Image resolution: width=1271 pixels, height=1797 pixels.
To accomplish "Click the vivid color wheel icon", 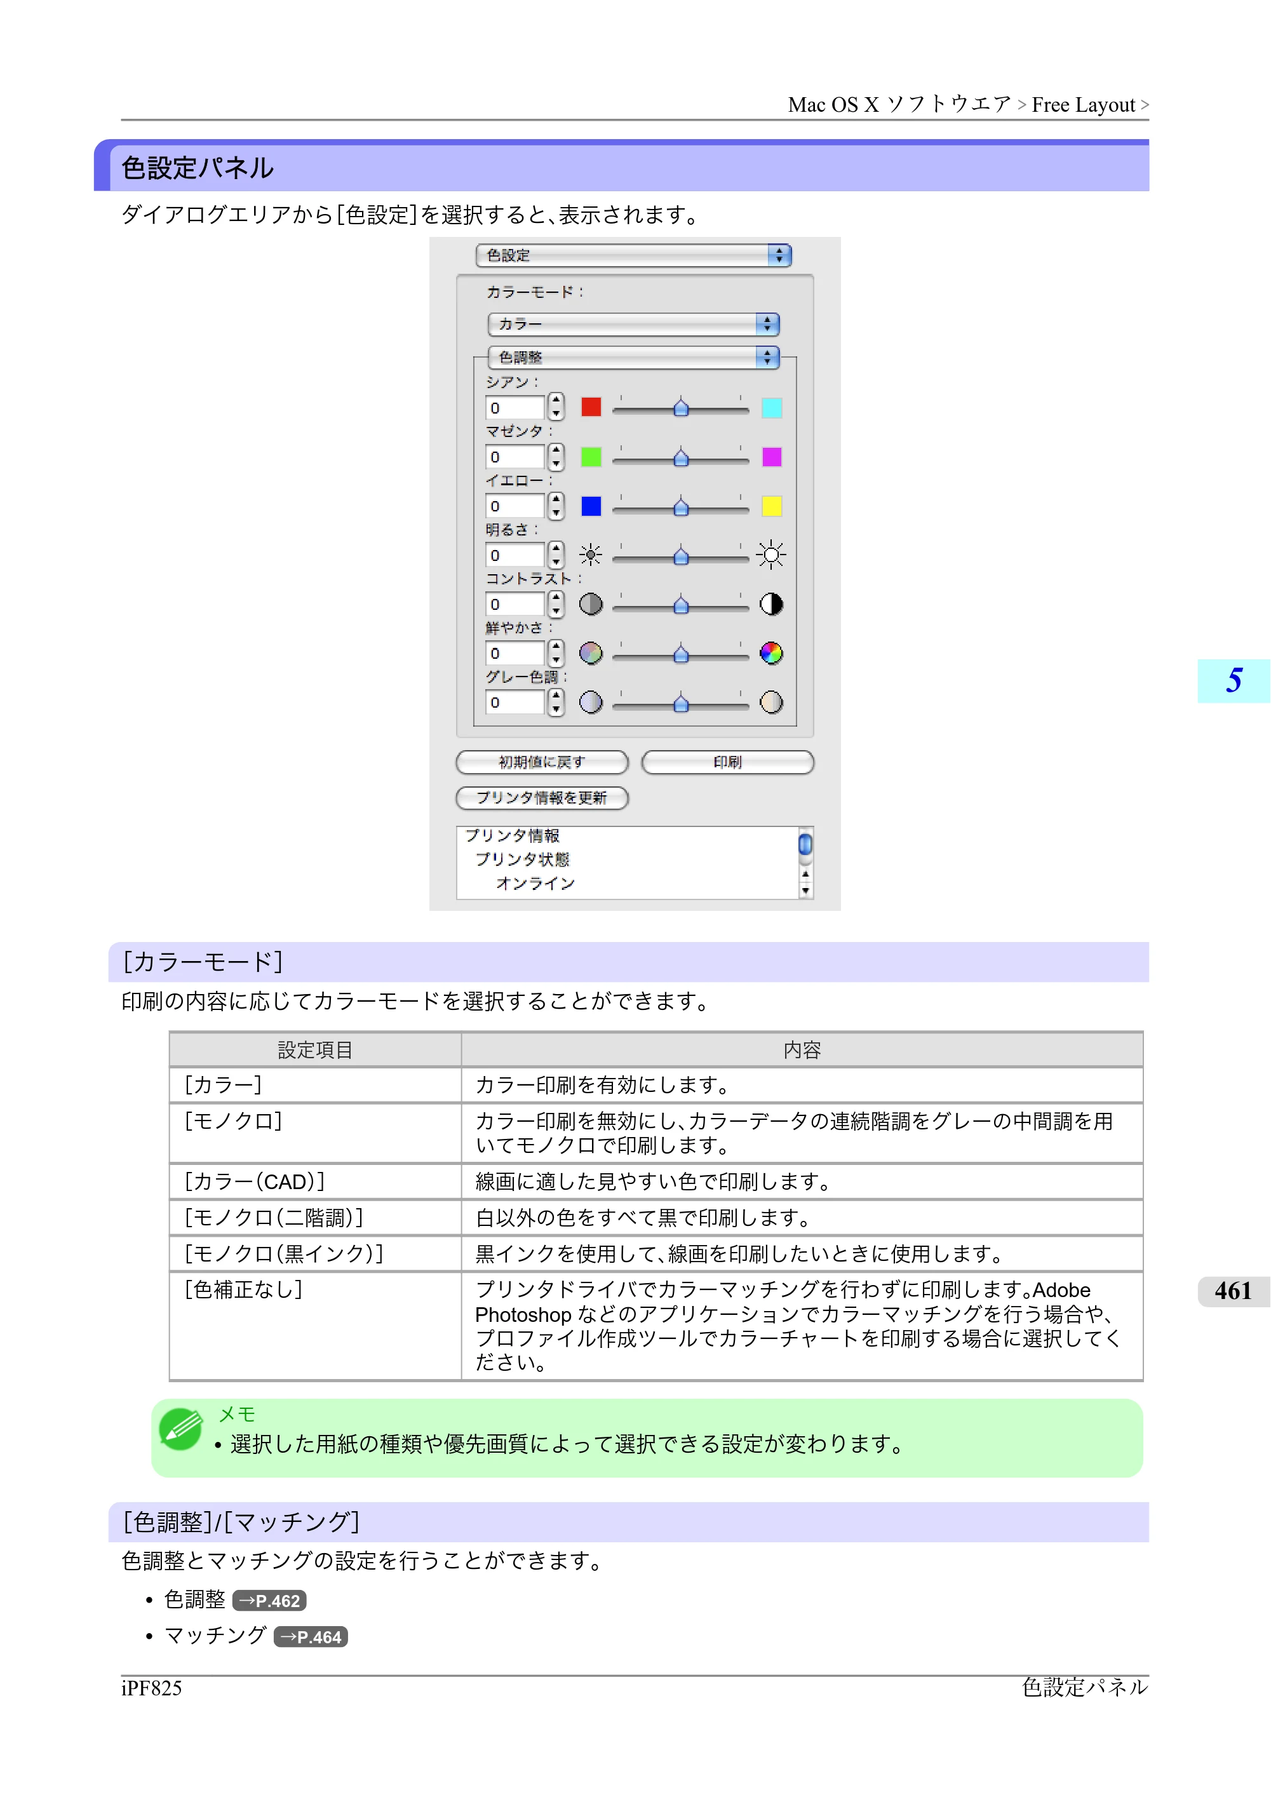I will [772, 654].
